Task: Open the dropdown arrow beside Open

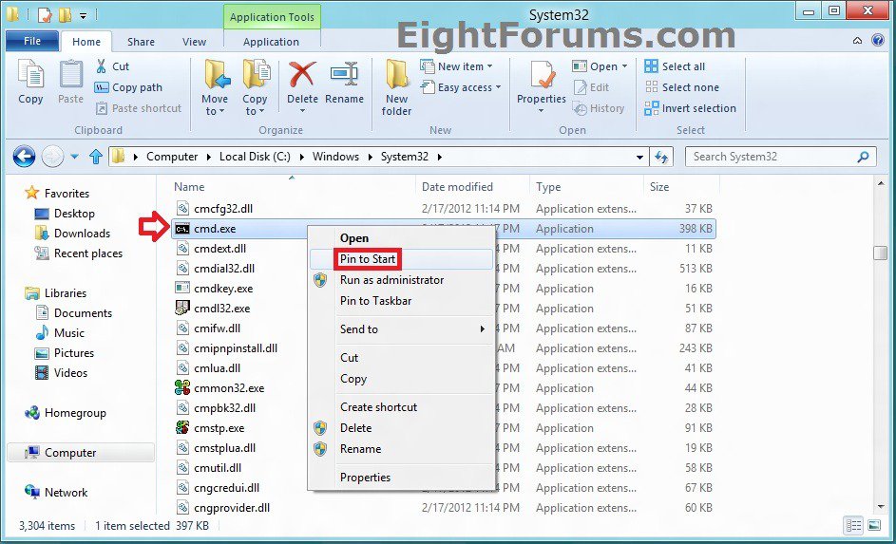Action: (x=624, y=66)
